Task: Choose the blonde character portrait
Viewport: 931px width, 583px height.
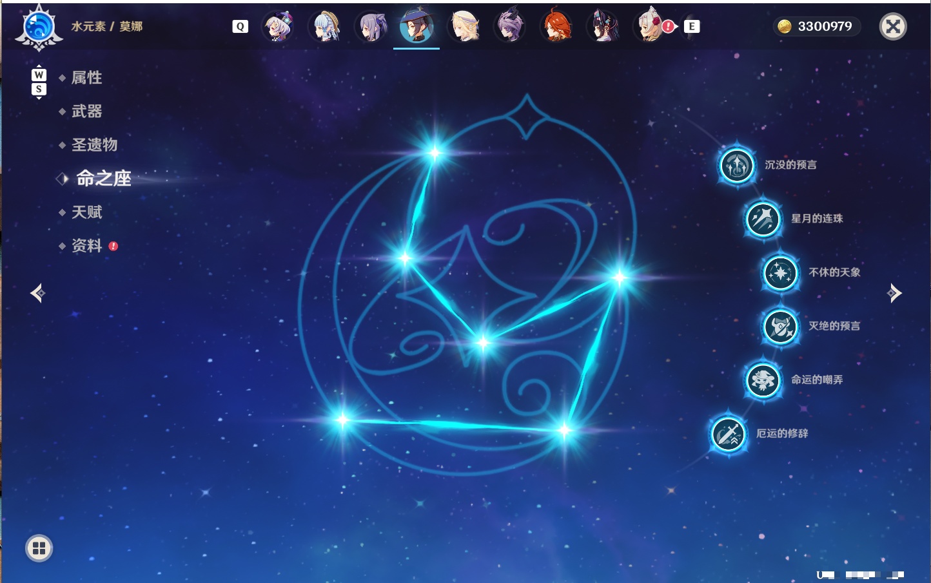Action: [464, 26]
